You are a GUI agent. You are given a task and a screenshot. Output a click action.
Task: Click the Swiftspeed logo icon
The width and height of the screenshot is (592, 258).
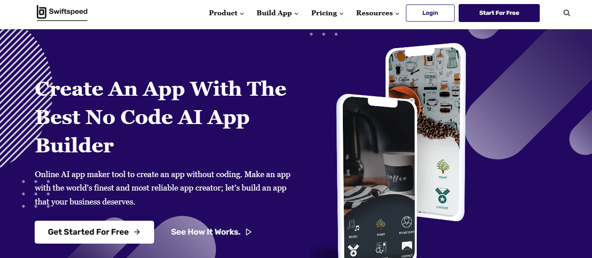click(41, 13)
